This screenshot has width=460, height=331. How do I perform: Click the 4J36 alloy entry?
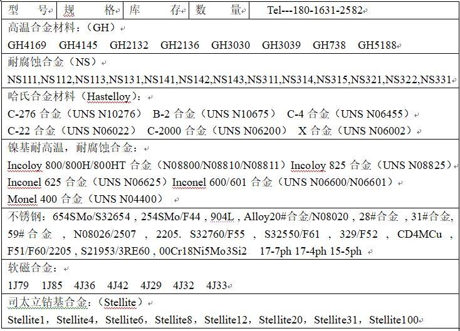pos(85,285)
